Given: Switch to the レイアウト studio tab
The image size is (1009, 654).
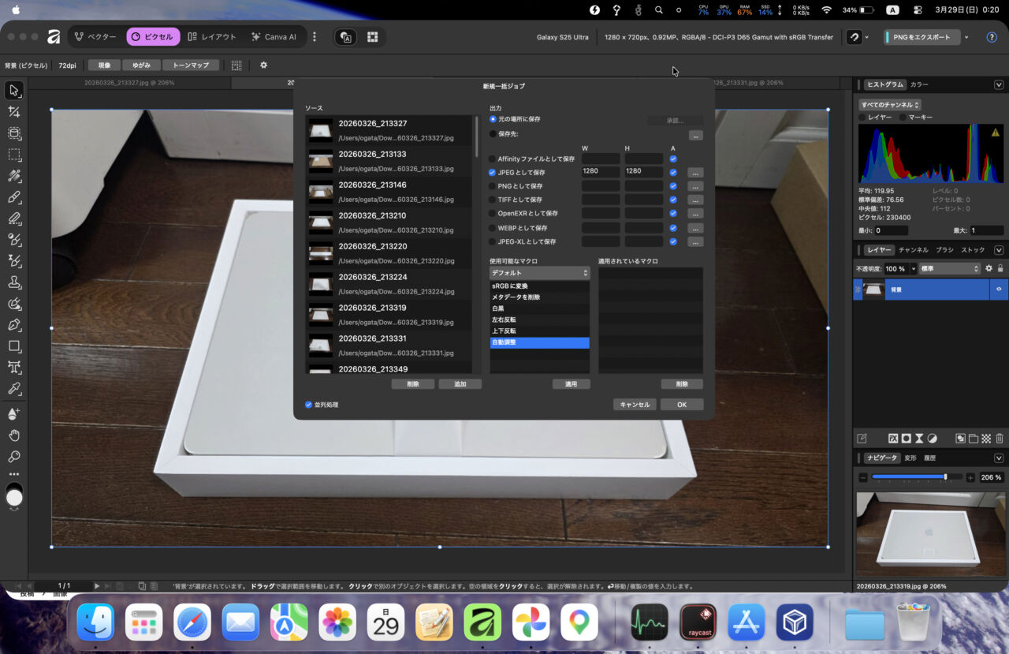Looking at the screenshot, I should [211, 37].
